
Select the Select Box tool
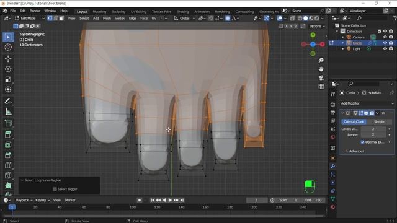pos(8,37)
